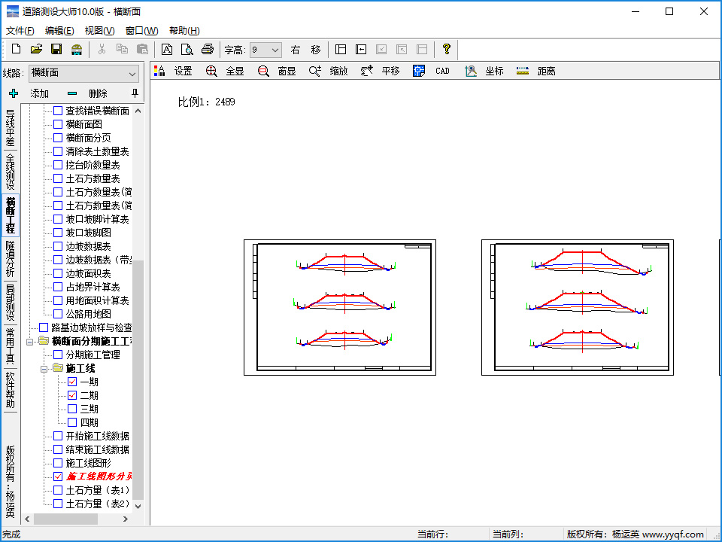Click the 缩放 zoom icon
Image resolution: width=722 pixels, height=542 pixels.
tap(315, 71)
